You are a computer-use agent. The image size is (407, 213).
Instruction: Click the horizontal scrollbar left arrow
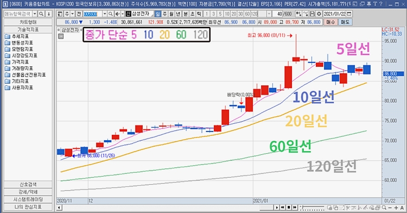tap(59, 208)
